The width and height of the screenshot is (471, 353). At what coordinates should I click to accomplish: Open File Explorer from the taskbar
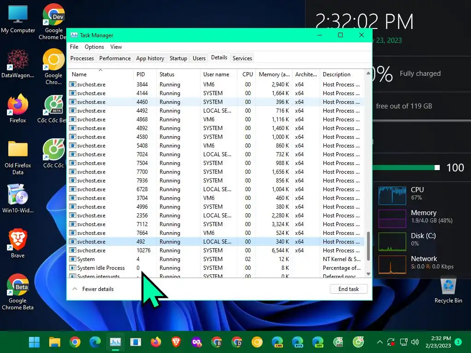point(55,342)
